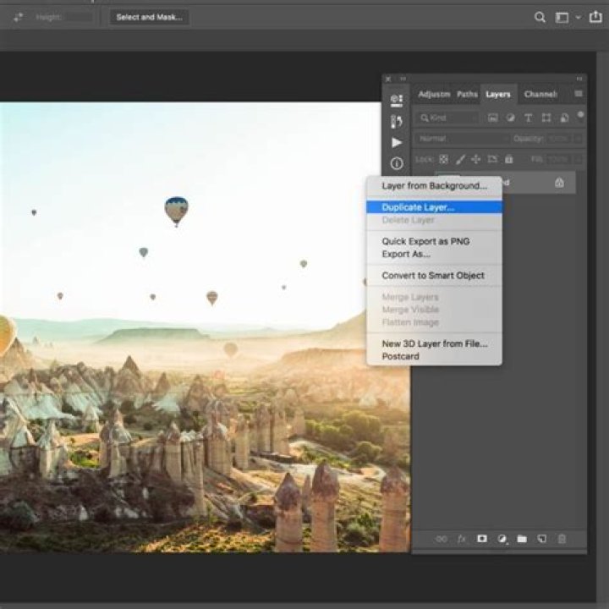The width and height of the screenshot is (609, 609).
Task: Toggle the type layer filter
Action: coord(529,118)
